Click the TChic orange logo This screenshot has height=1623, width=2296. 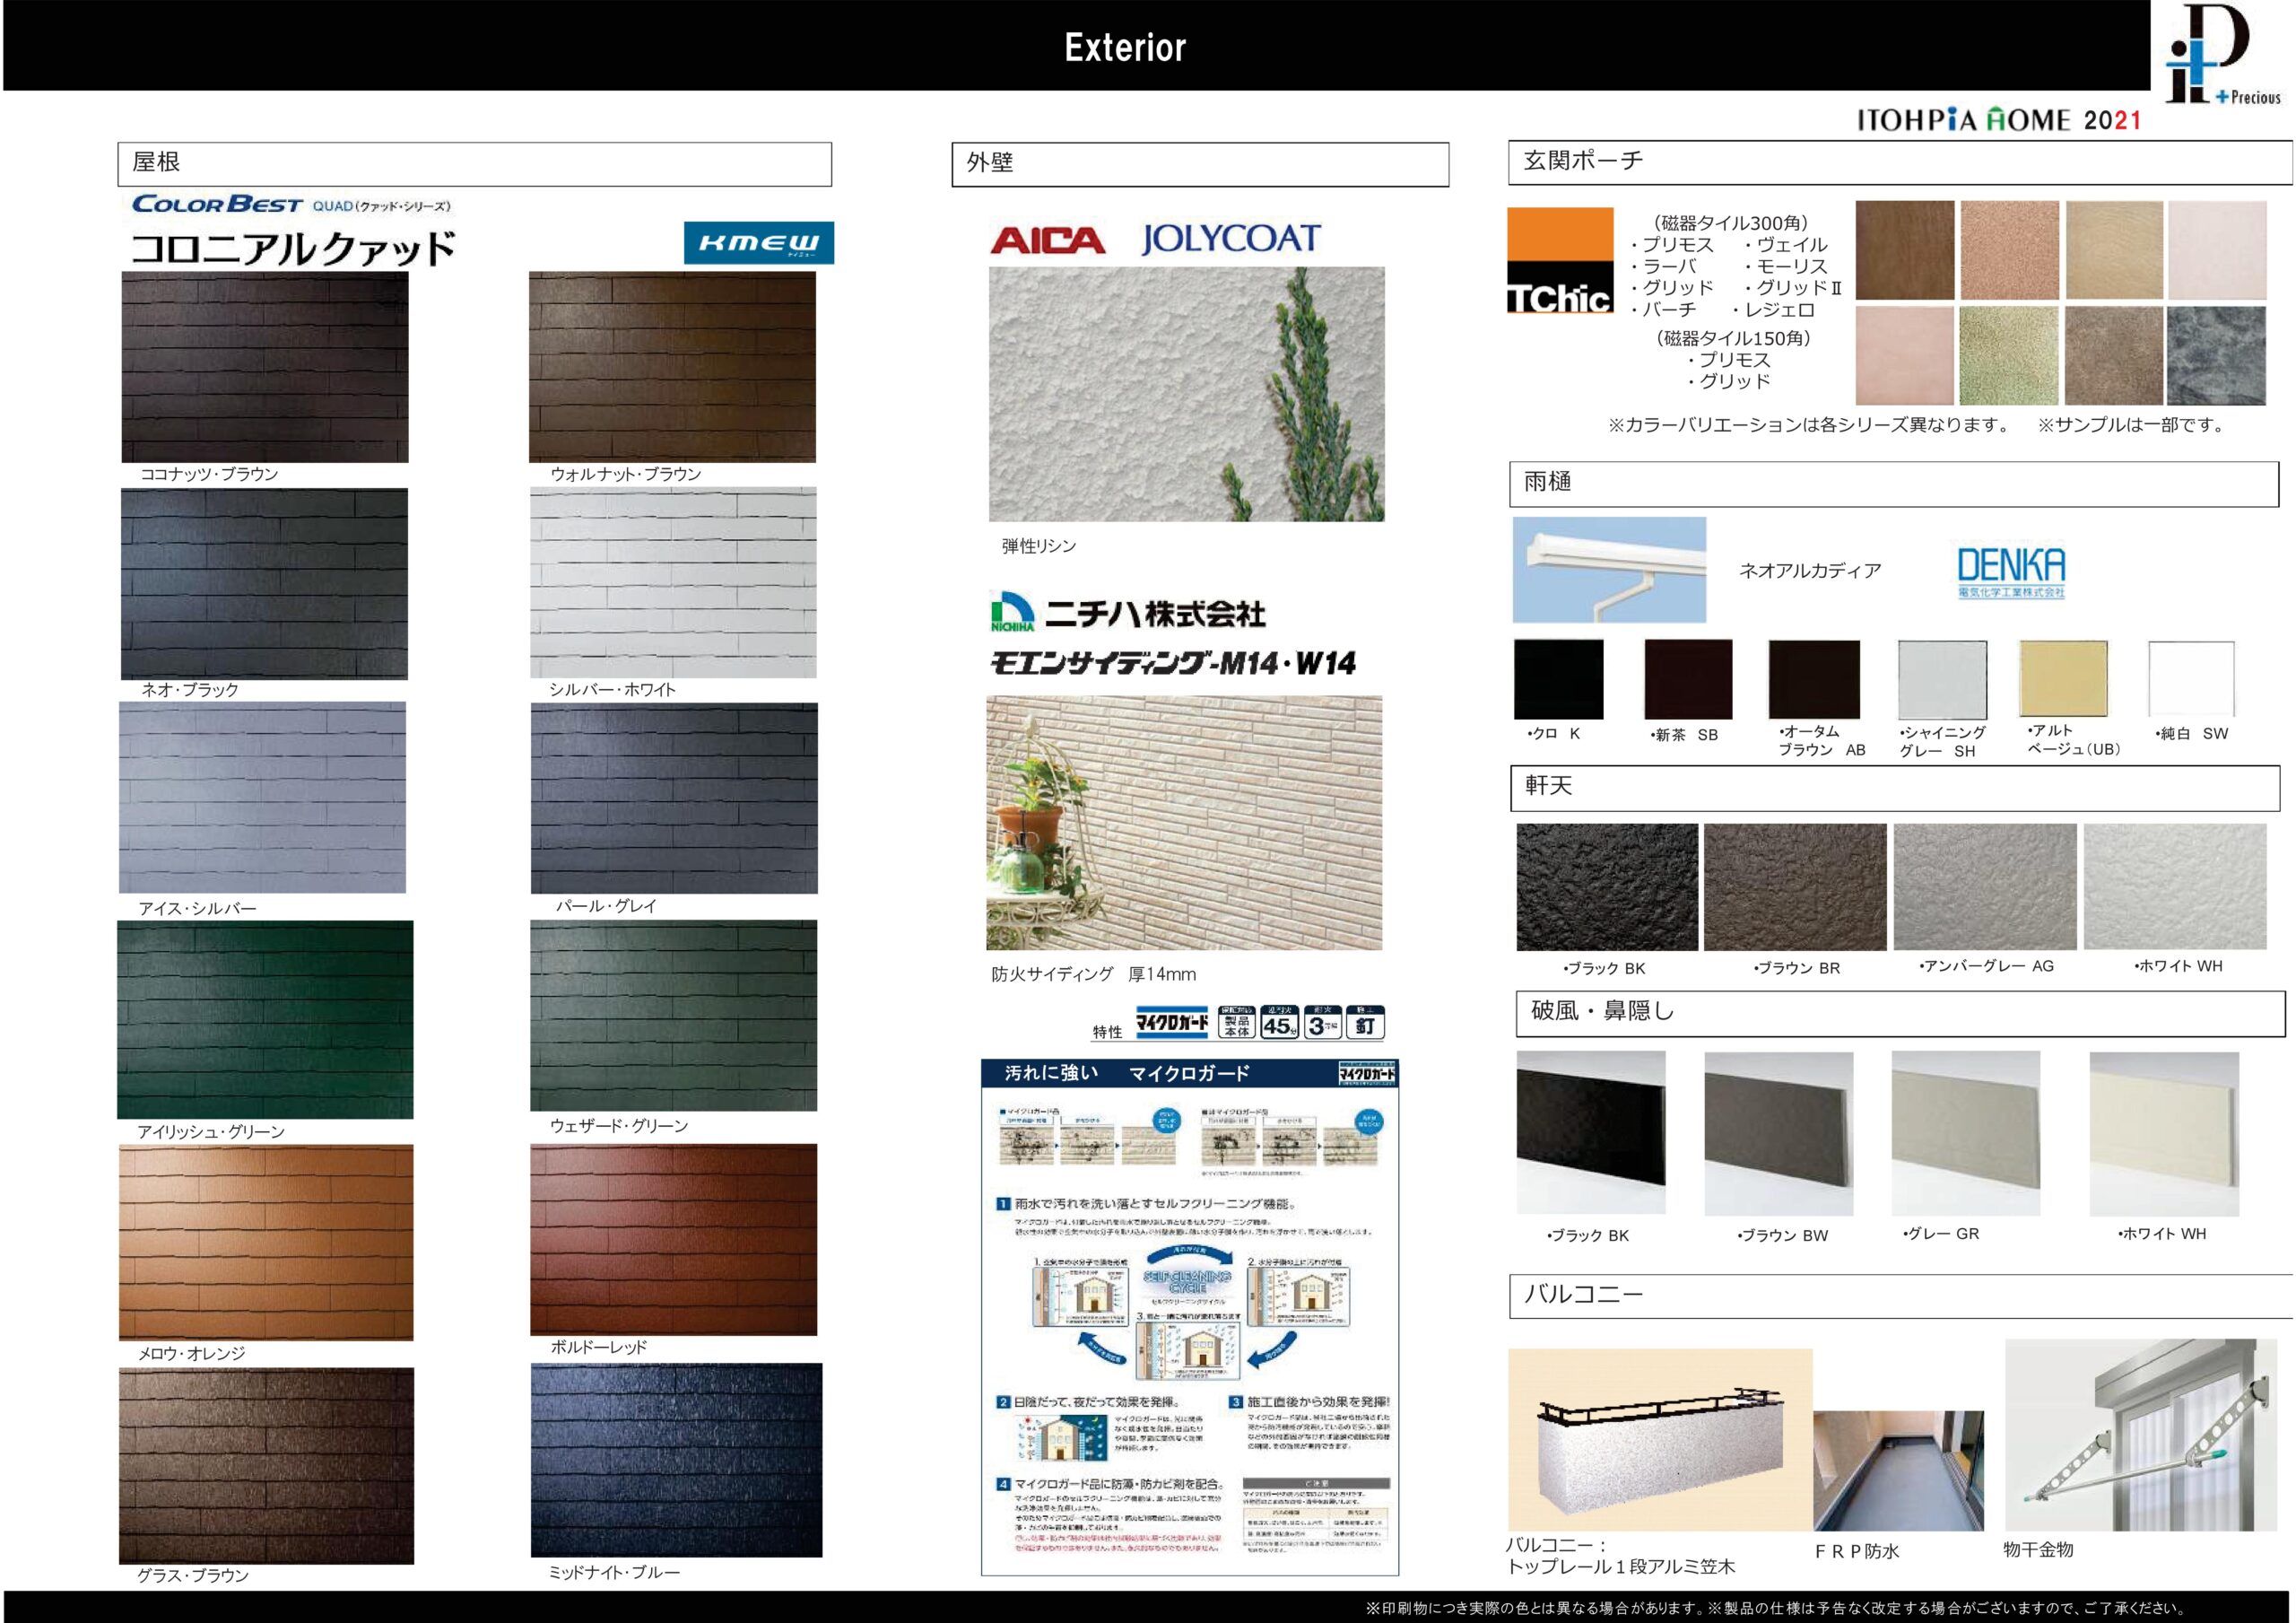point(1559,260)
